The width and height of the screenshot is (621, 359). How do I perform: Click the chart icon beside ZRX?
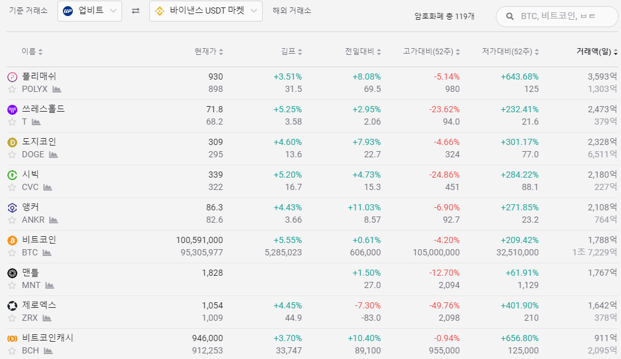point(47,318)
